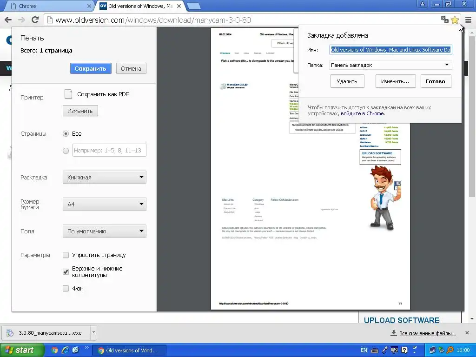
Task: Close the downloads bar with X
Action: pyautogui.click(x=467, y=333)
